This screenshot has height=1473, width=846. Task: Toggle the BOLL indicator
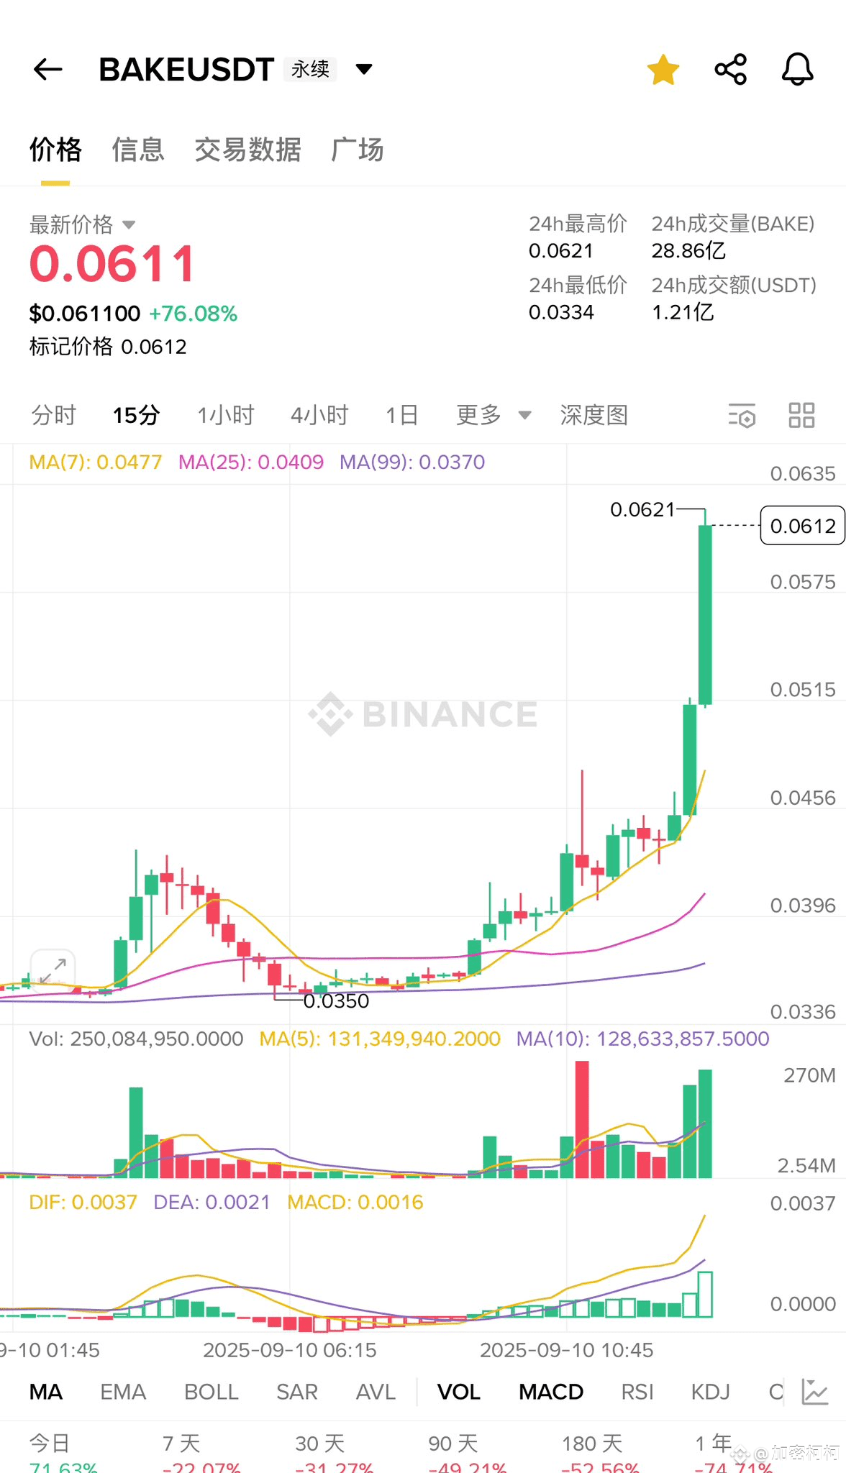tap(211, 1392)
